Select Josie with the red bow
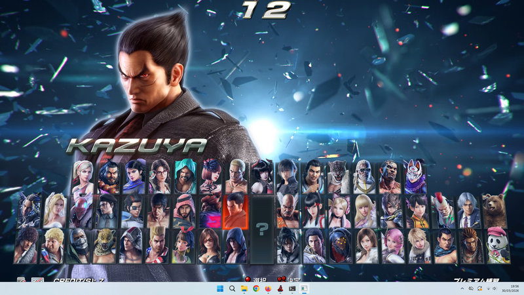This screenshot has width=524, height=295. [x=183, y=246]
